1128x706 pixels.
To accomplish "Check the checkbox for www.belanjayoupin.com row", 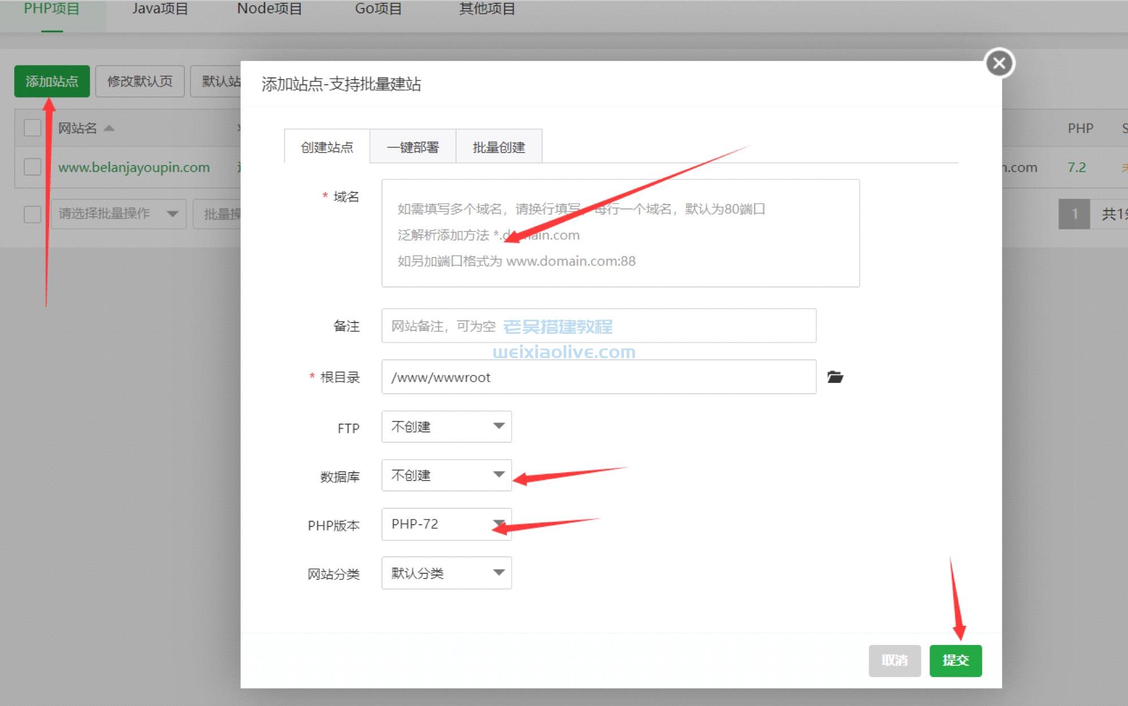I will click(32, 167).
